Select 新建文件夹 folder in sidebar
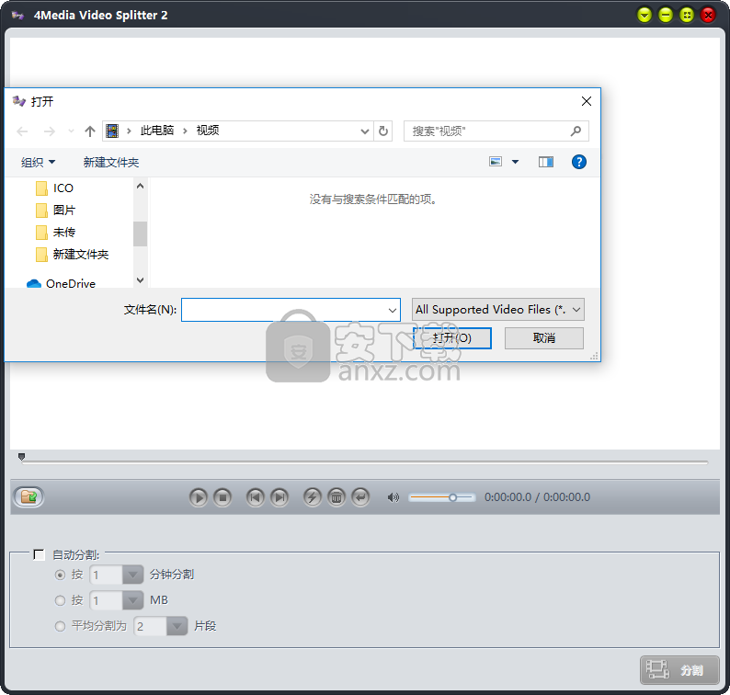This screenshot has width=730, height=695. [x=72, y=255]
